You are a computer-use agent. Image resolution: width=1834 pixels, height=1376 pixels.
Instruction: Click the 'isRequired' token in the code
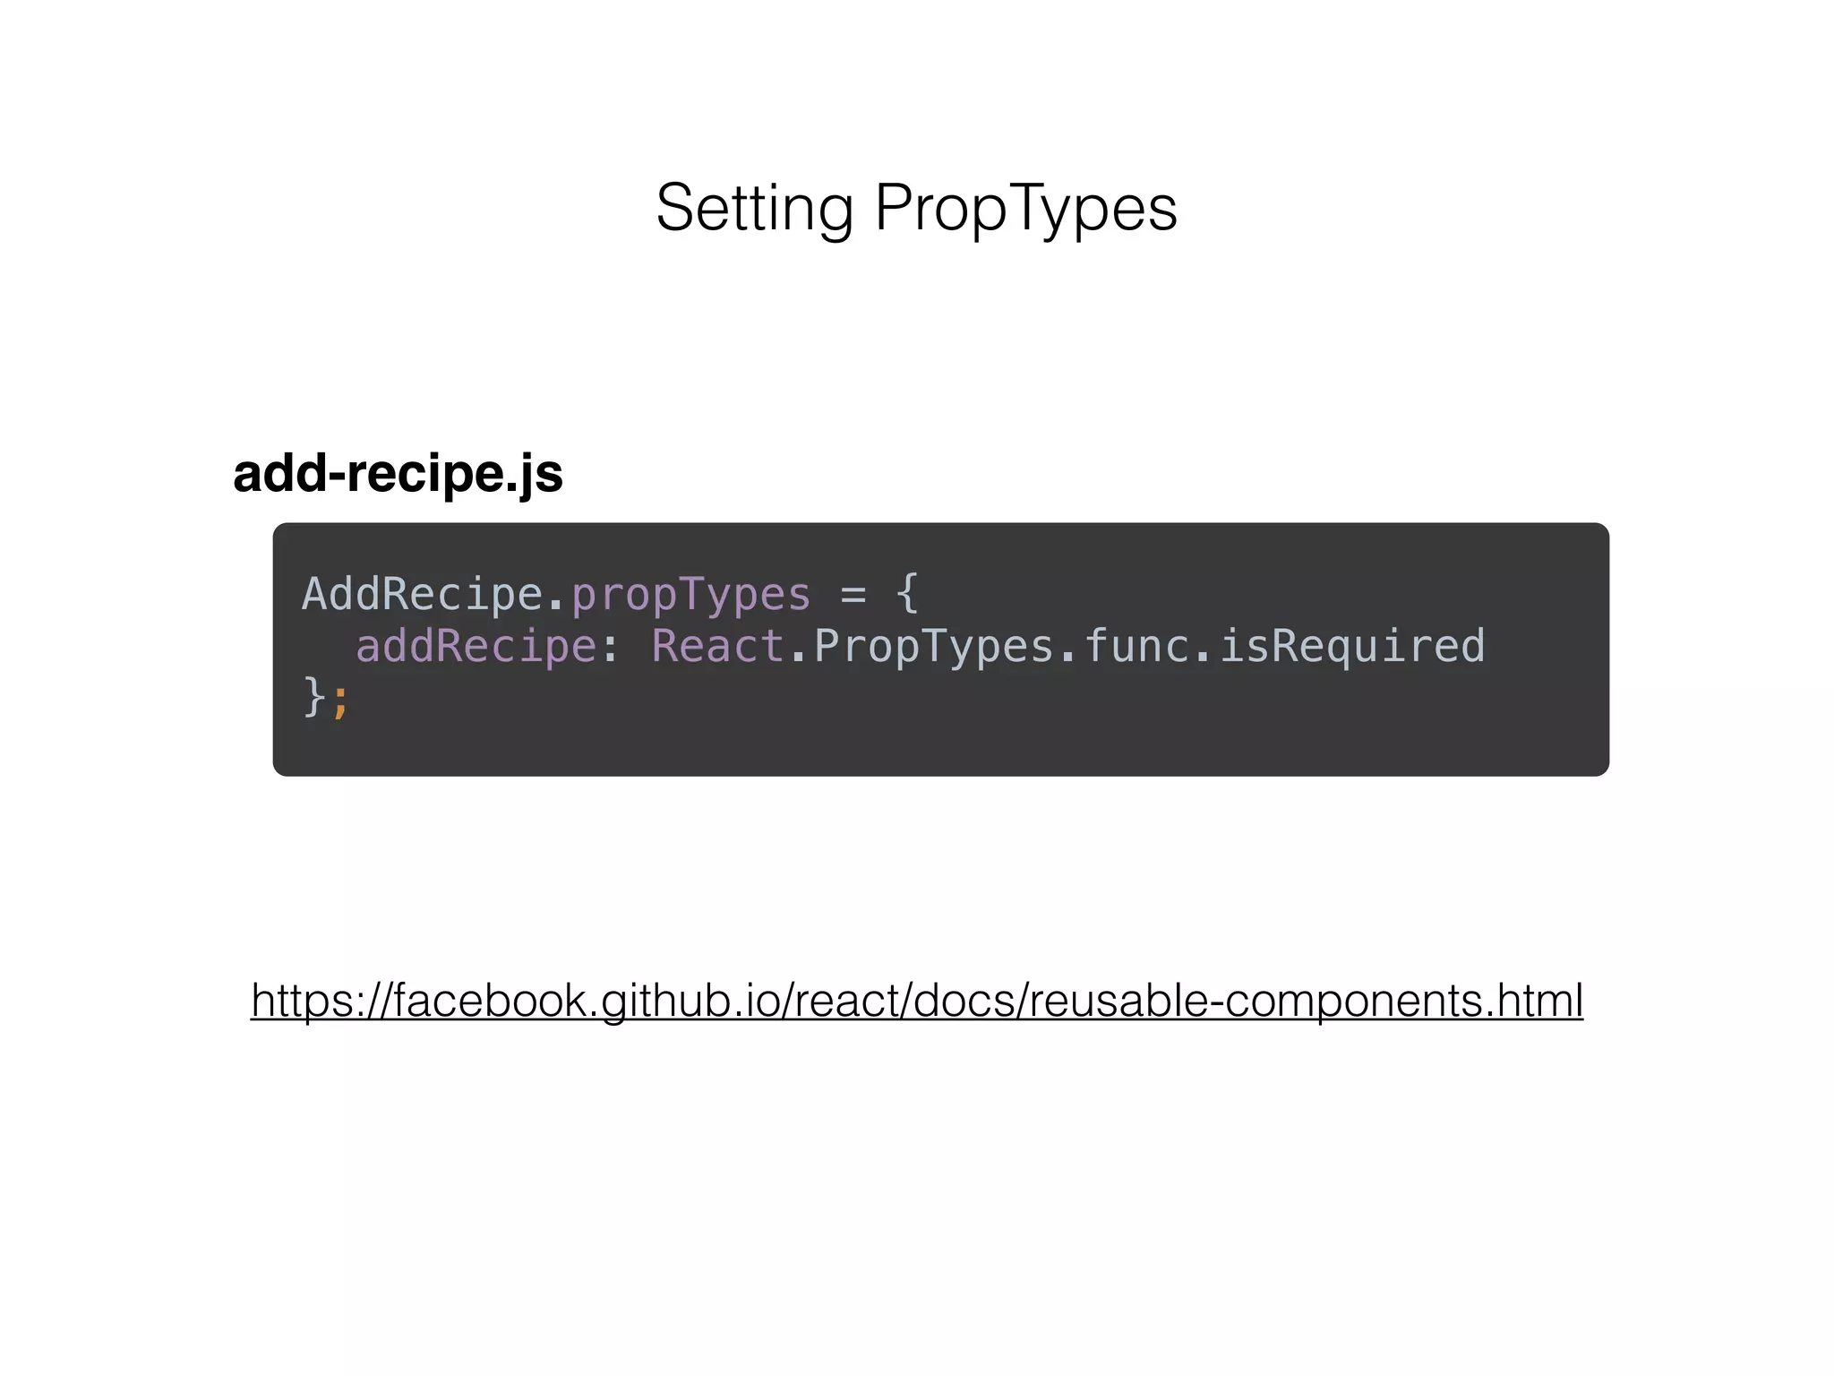tap(1351, 648)
